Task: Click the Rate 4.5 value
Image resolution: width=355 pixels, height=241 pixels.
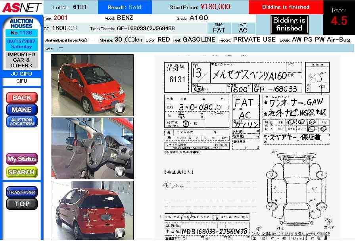Action: click(x=339, y=21)
